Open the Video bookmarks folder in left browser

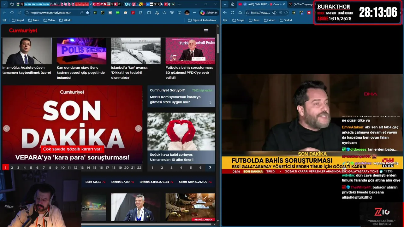(x=49, y=20)
